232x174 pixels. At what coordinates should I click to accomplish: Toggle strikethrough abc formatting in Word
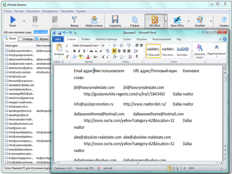tap(91, 51)
